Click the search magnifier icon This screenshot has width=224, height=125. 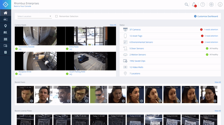[x=186, y=4]
